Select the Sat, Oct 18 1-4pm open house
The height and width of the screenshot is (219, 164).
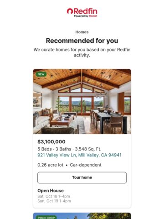(x=54, y=196)
